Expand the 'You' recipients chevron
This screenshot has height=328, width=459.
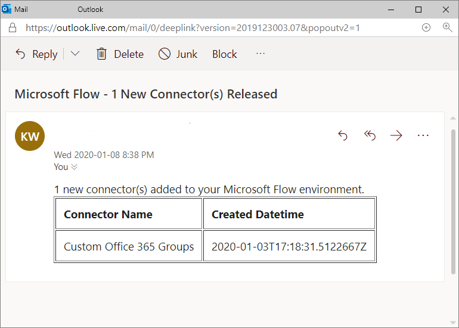[x=75, y=167]
